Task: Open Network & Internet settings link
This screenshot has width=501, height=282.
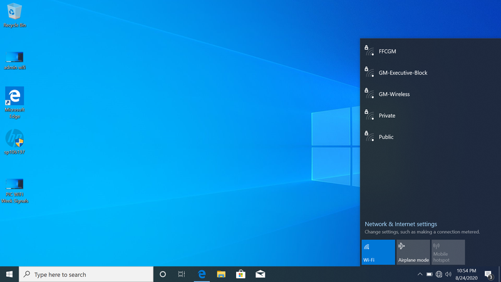Action: [x=401, y=224]
